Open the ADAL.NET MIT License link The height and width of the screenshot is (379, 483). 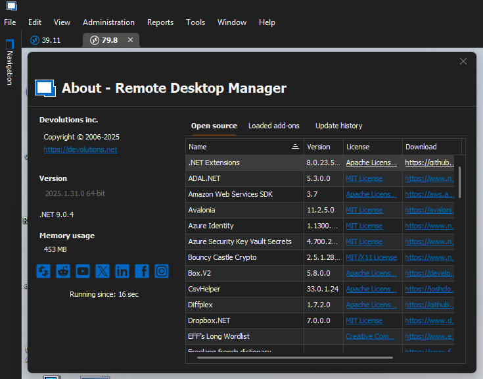364,178
